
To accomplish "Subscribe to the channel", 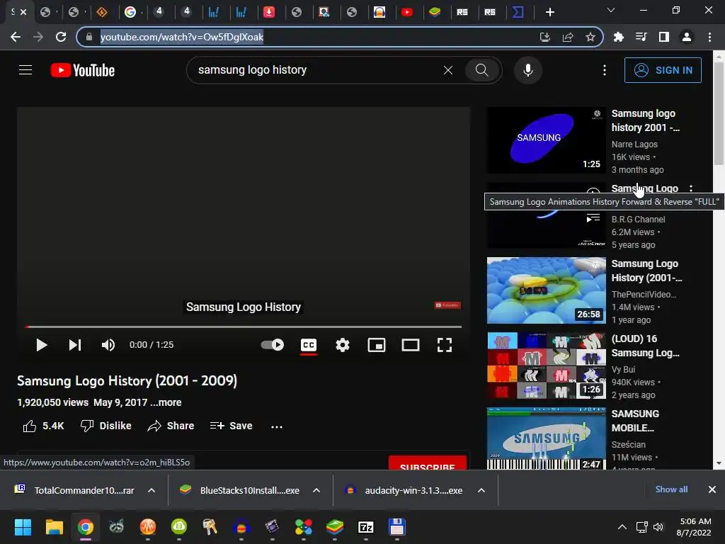I will 427,463.
